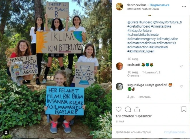
Task: Reply to erolscott's comment with Ответить
Action: click(x=133, y=75)
